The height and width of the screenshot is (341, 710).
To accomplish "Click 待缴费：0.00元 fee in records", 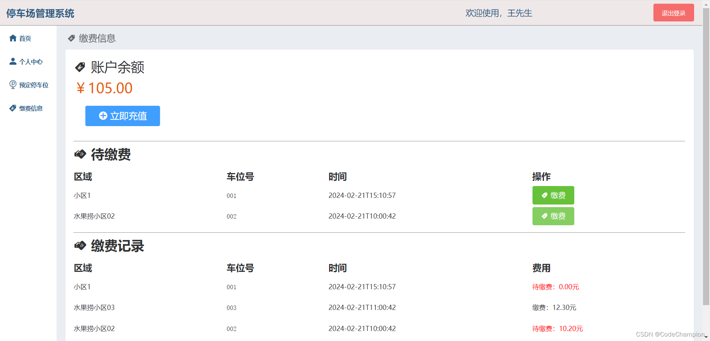I will click(555, 287).
